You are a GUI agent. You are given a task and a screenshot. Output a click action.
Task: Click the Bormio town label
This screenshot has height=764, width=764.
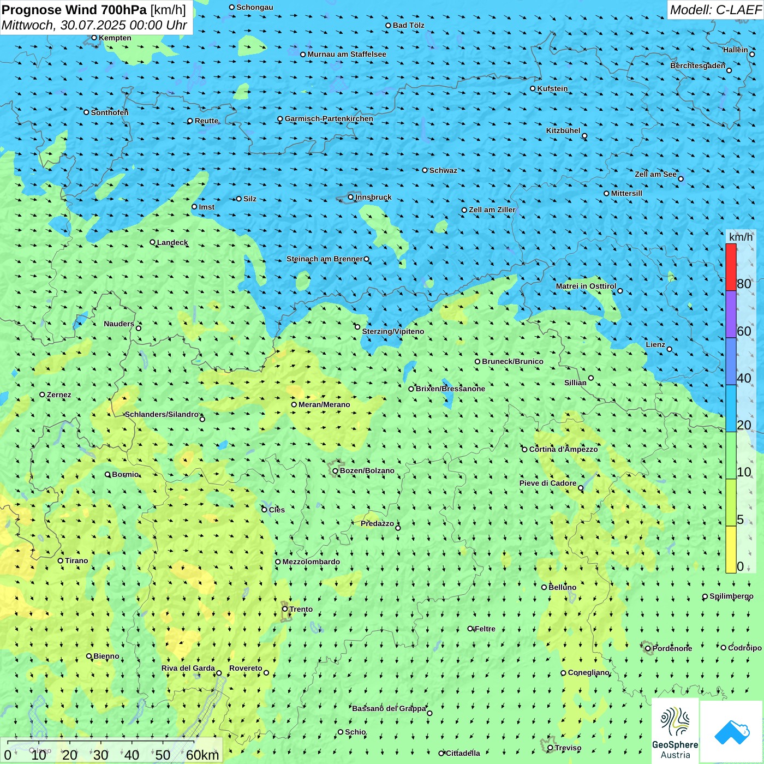point(125,474)
